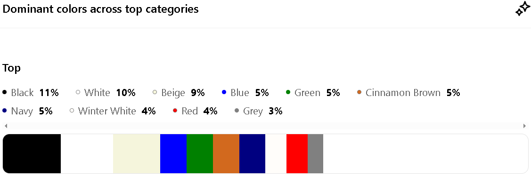Click the Blue legend dot
Viewport: 531px width, 177px height.
click(224, 92)
